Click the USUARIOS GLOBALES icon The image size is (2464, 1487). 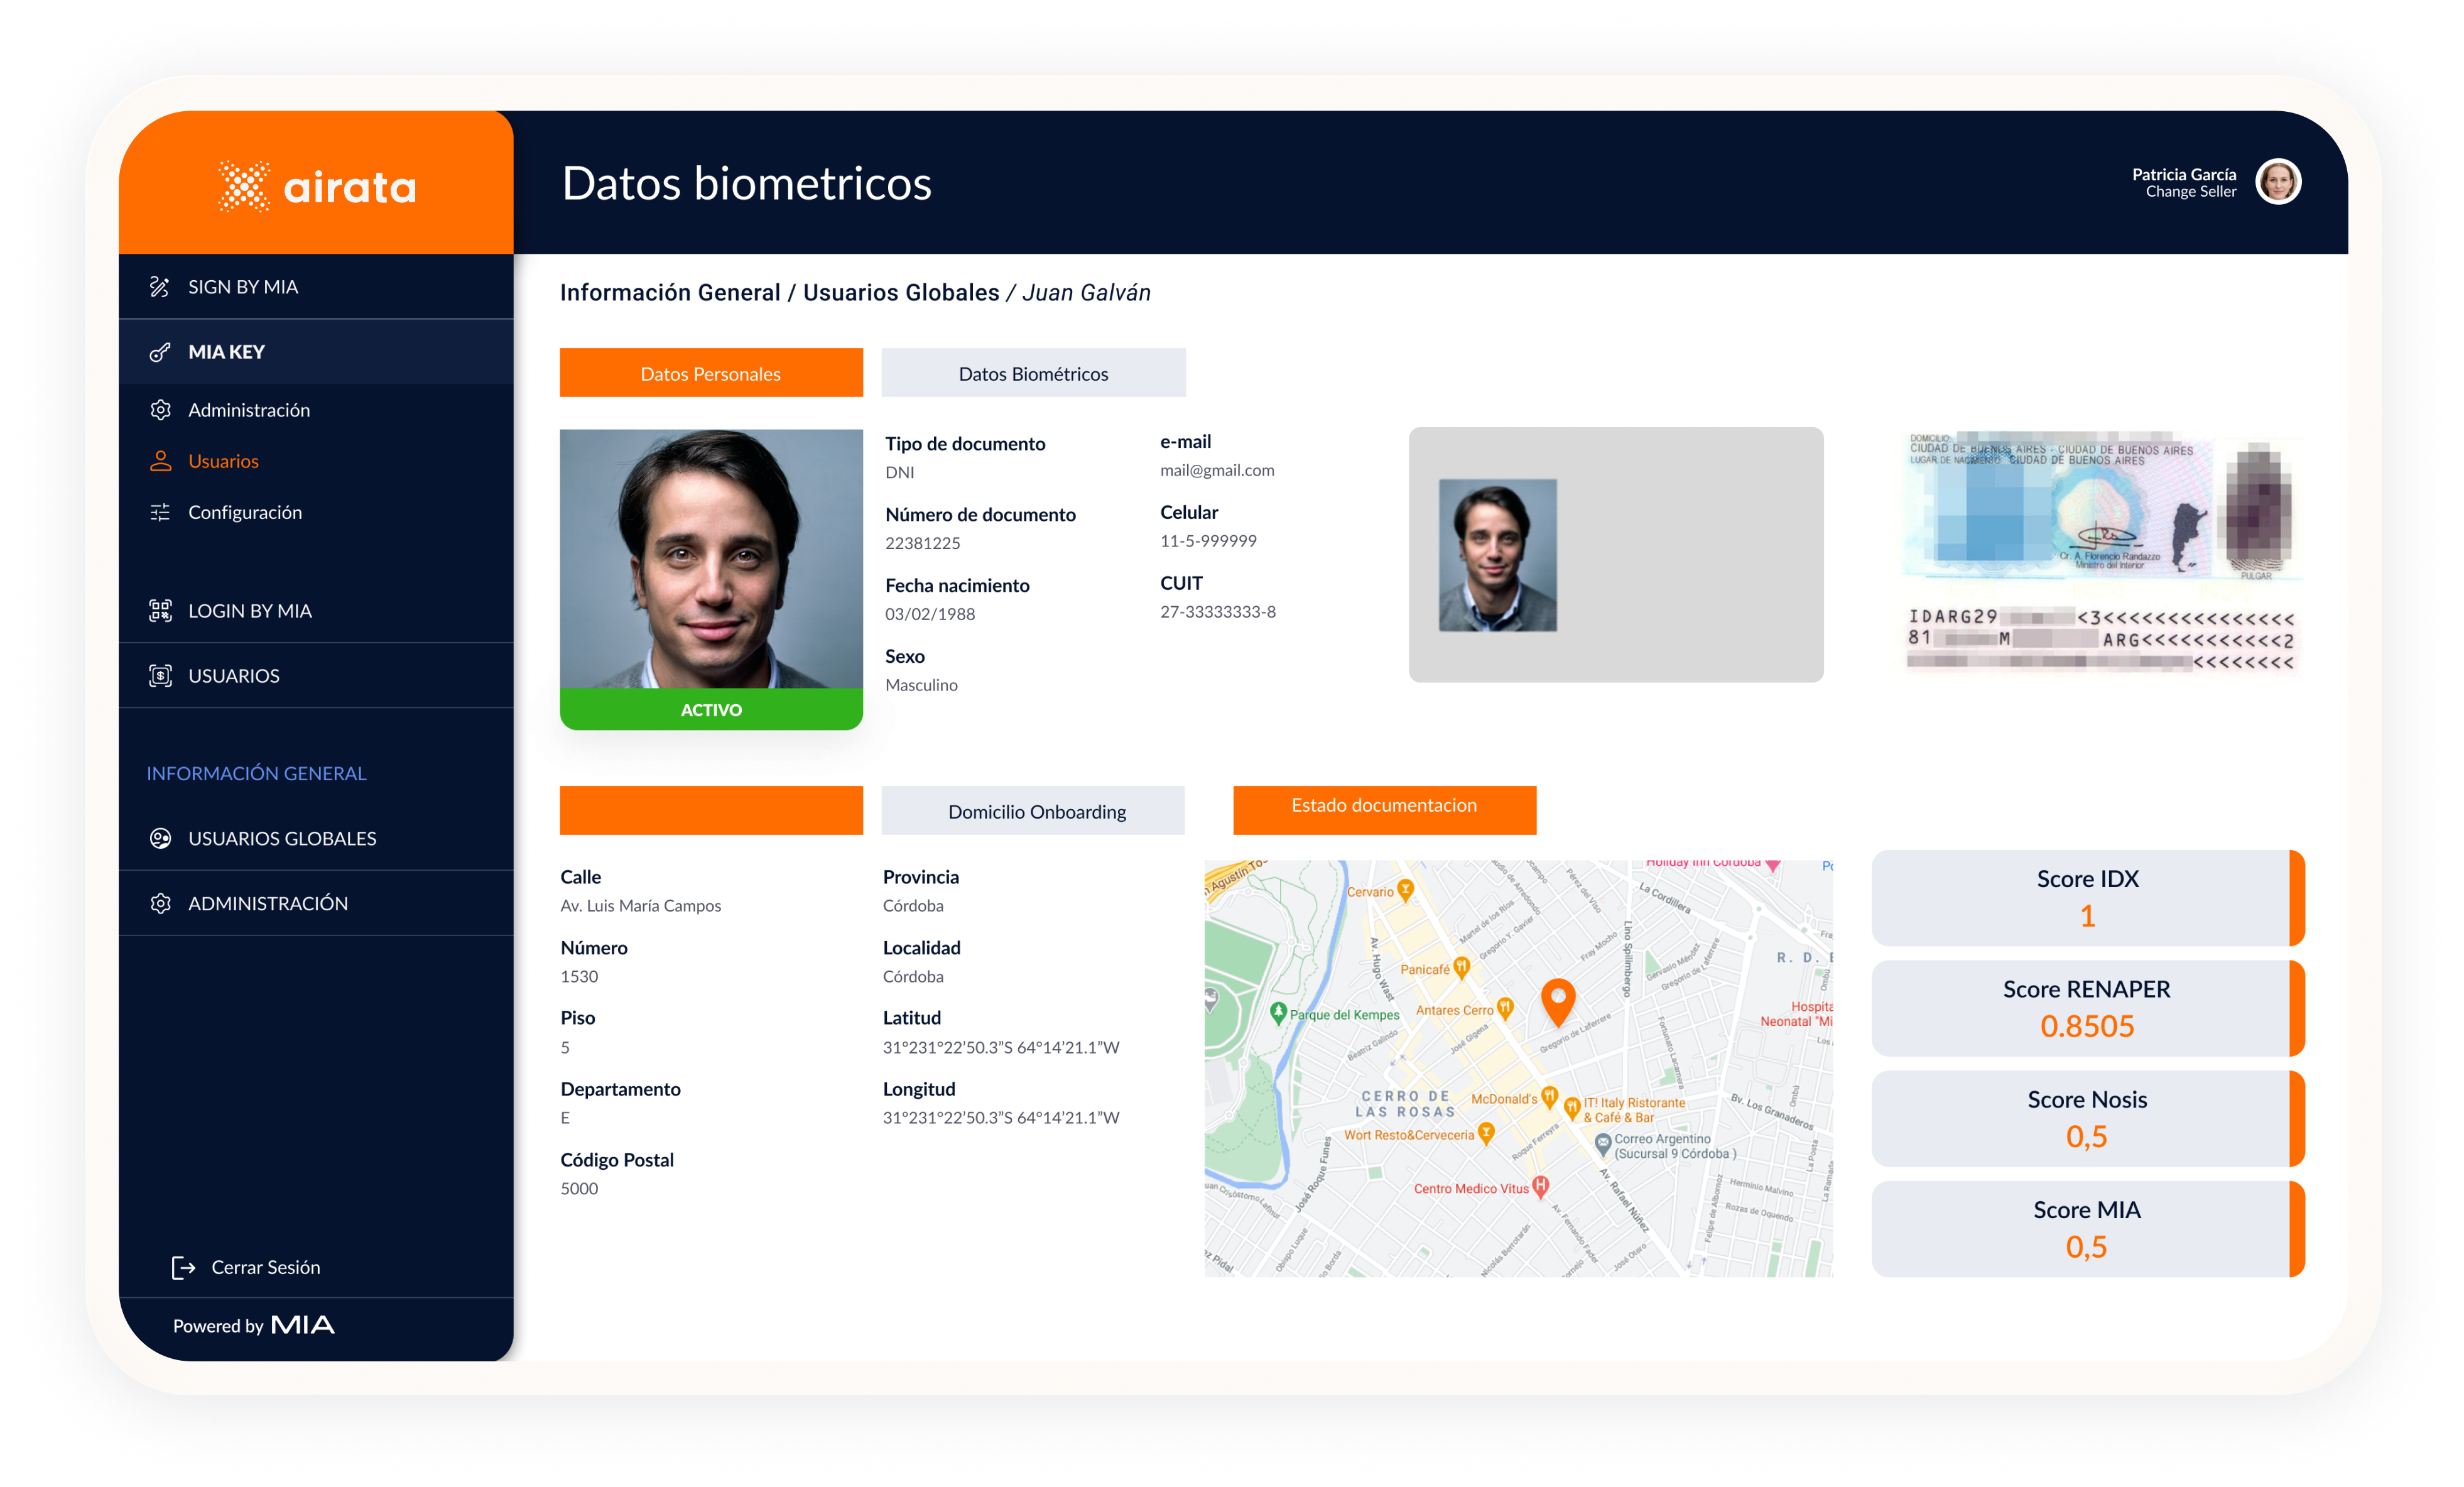coord(160,839)
